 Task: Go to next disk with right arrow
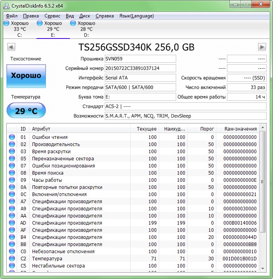(x=262, y=47)
